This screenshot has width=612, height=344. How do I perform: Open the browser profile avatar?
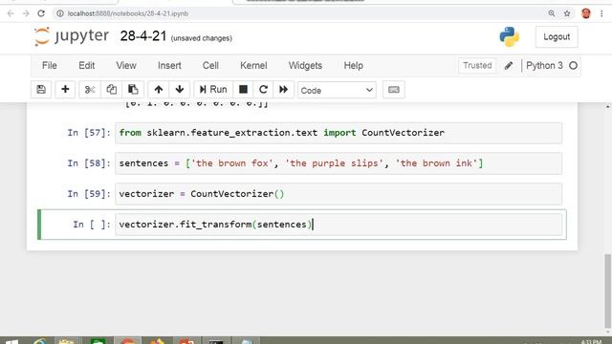(x=586, y=13)
